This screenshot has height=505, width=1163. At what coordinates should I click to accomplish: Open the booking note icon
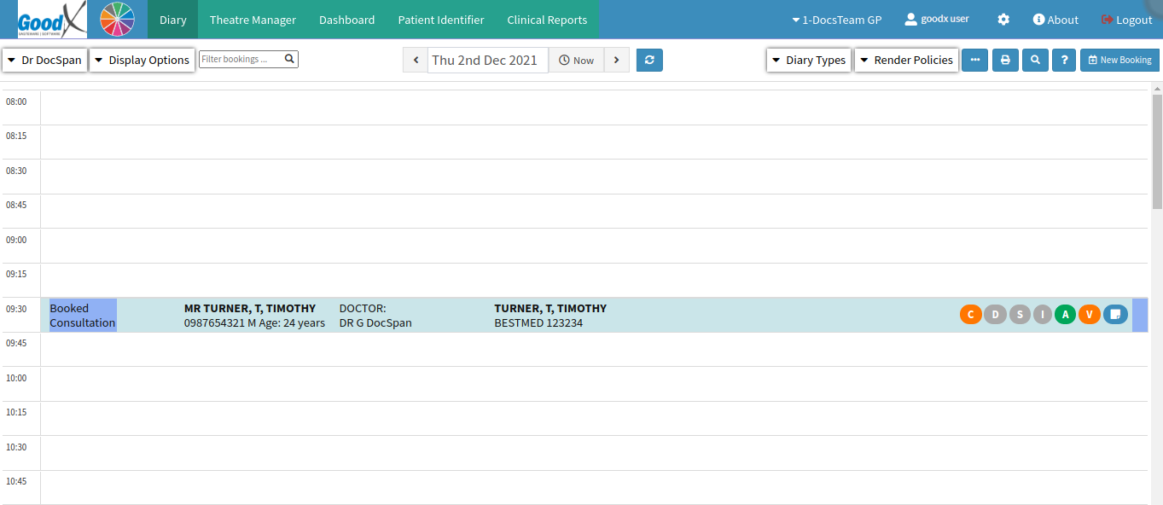click(1115, 315)
